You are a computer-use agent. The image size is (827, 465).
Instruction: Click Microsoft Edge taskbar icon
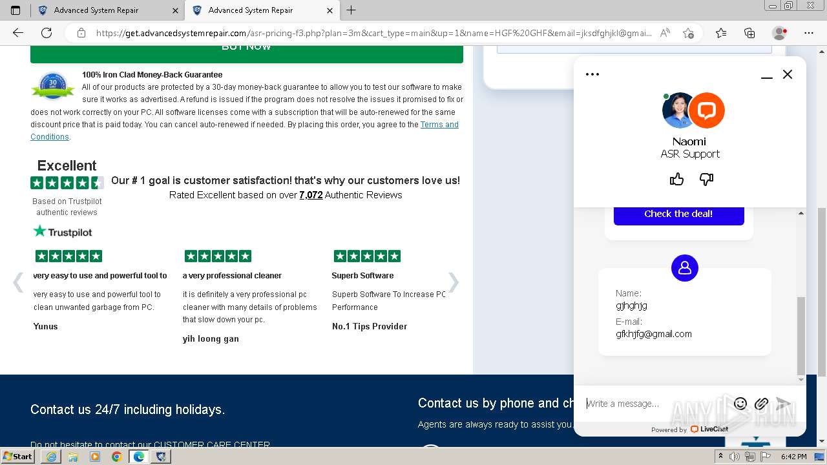coord(139,457)
